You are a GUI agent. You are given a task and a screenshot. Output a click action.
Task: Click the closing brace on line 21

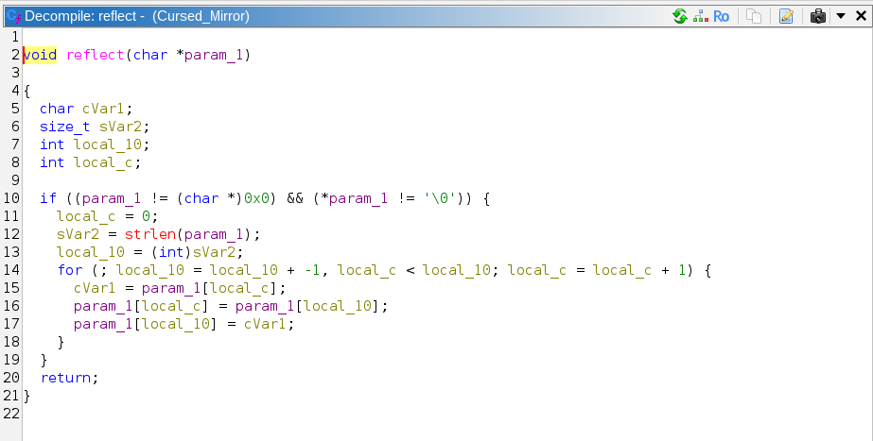pyautogui.click(x=26, y=396)
